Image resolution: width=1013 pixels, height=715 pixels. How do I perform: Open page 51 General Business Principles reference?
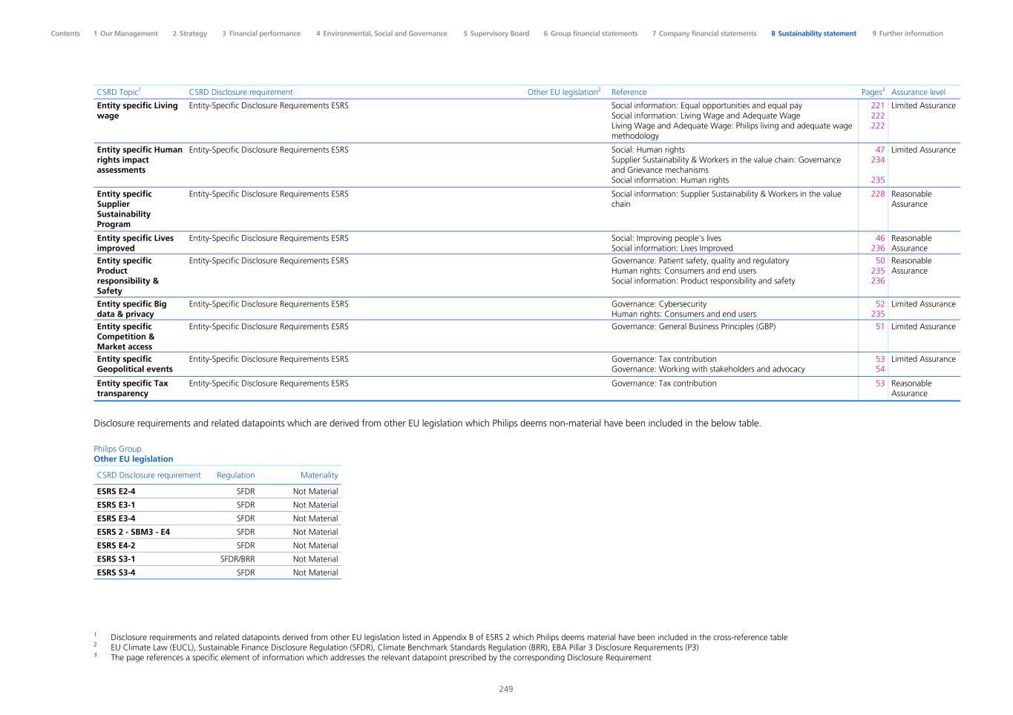pyautogui.click(x=879, y=326)
